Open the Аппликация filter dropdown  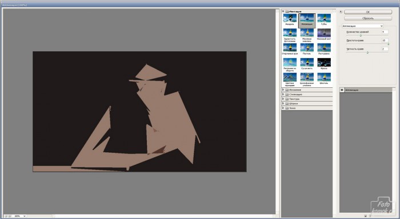pyautogui.click(x=362, y=26)
